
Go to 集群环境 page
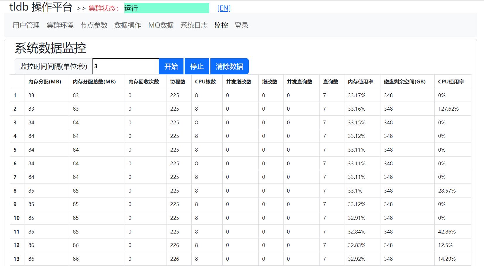tap(60, 25)
